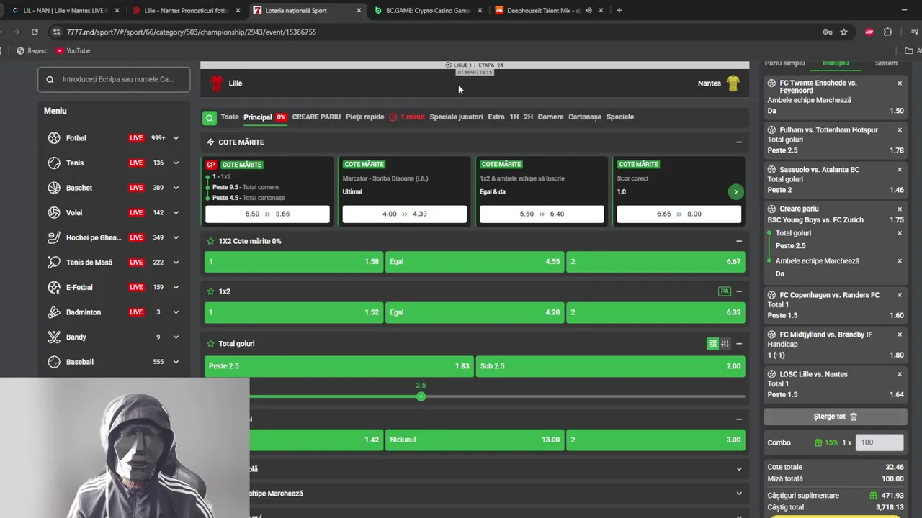This screenshot has height=518, width=922.
Task: Remove Sassuolo vs Atalanta BC bet
Action: (900, 170)
